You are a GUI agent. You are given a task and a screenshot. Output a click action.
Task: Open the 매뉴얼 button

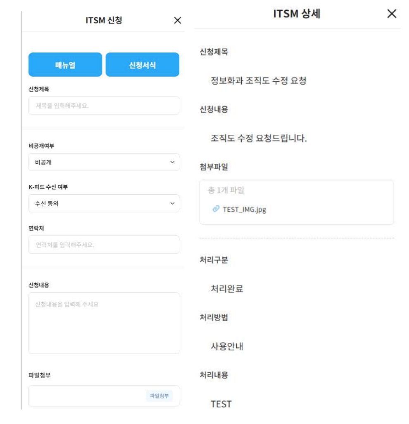coord(65,65)
